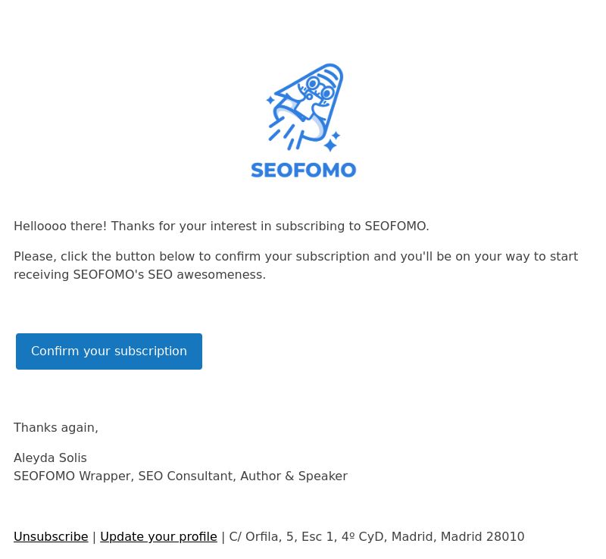Click the SEOFOMO burrito mascot logo
This screenshot has width=606, height=559.
(305, 107)
